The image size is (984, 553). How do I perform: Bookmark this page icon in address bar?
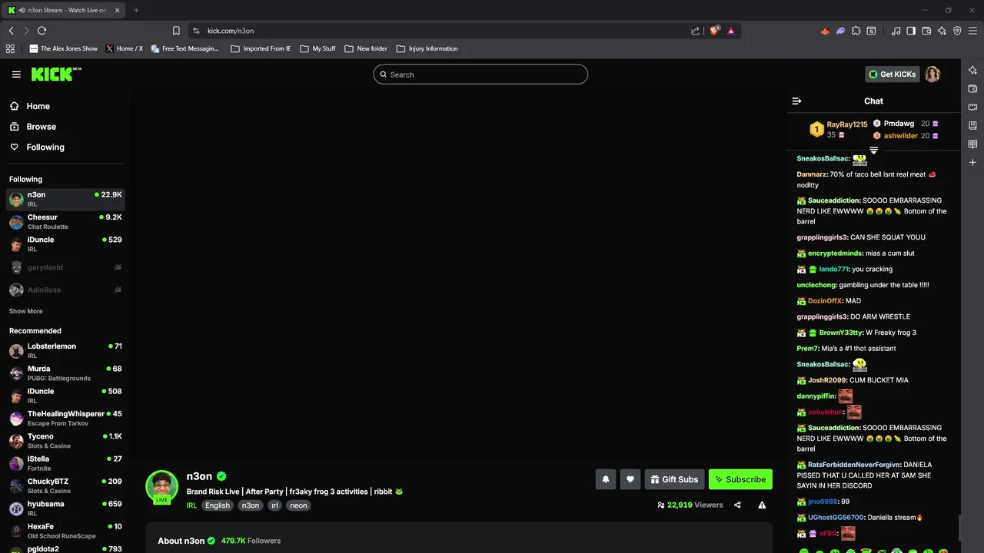[x=176, y=31]
